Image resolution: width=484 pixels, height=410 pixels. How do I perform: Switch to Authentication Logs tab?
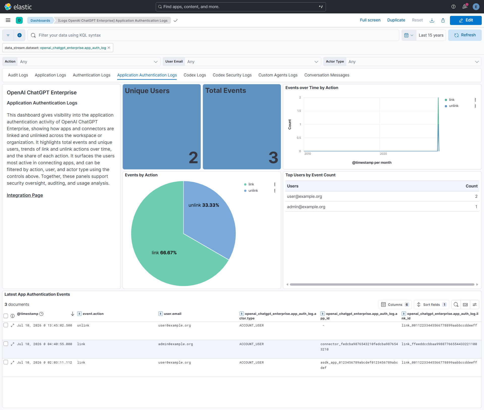pos(92,75)
